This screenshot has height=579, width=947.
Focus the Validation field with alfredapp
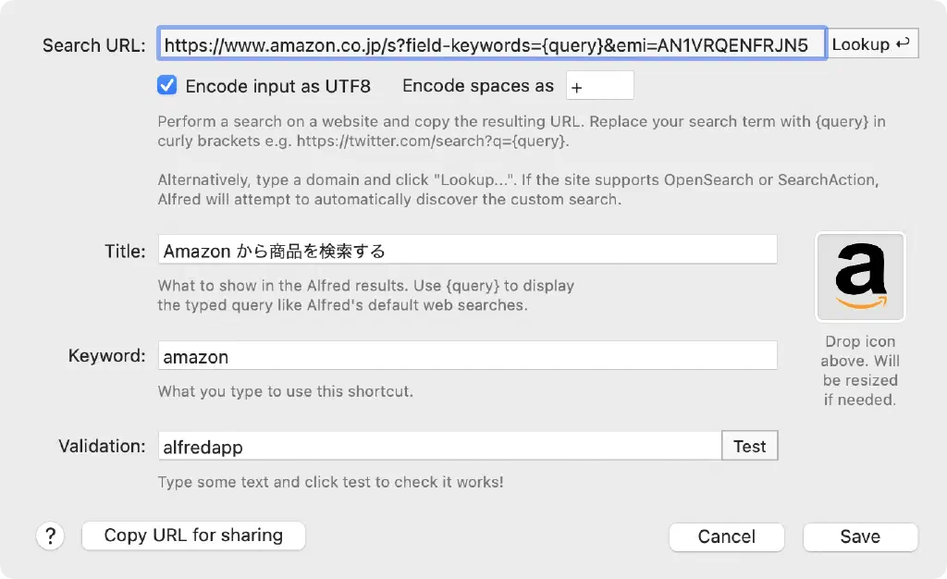pos(439,446)
